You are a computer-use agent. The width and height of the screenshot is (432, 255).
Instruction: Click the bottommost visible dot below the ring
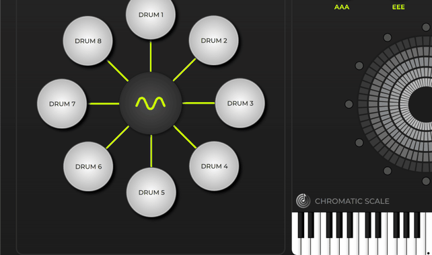(426, 181)
